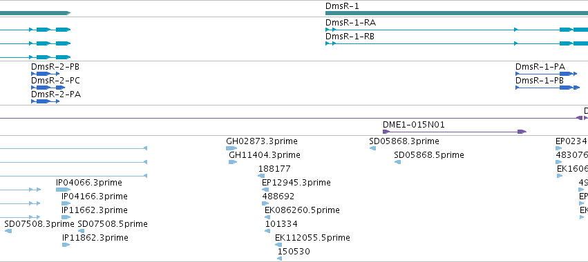The width and height of the screenshot is (588, 262).
Task: Select the DmsR-2-PA protein feature
Action: coord(46,101)
